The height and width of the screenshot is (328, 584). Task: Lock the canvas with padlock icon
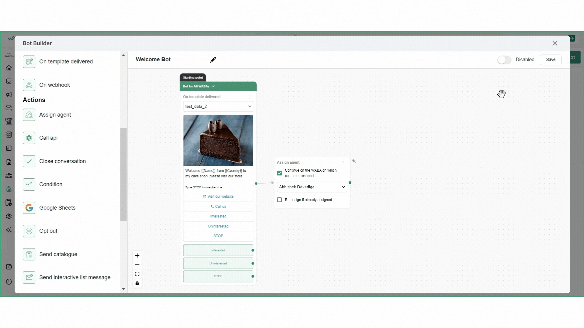[x=137, y=283]
